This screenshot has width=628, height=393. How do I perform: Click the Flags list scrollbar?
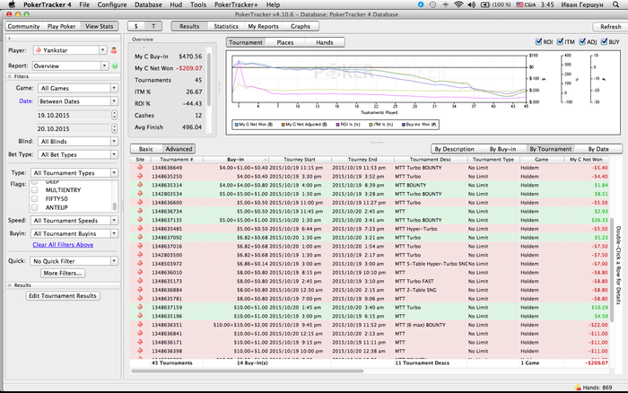coord(115,206)
